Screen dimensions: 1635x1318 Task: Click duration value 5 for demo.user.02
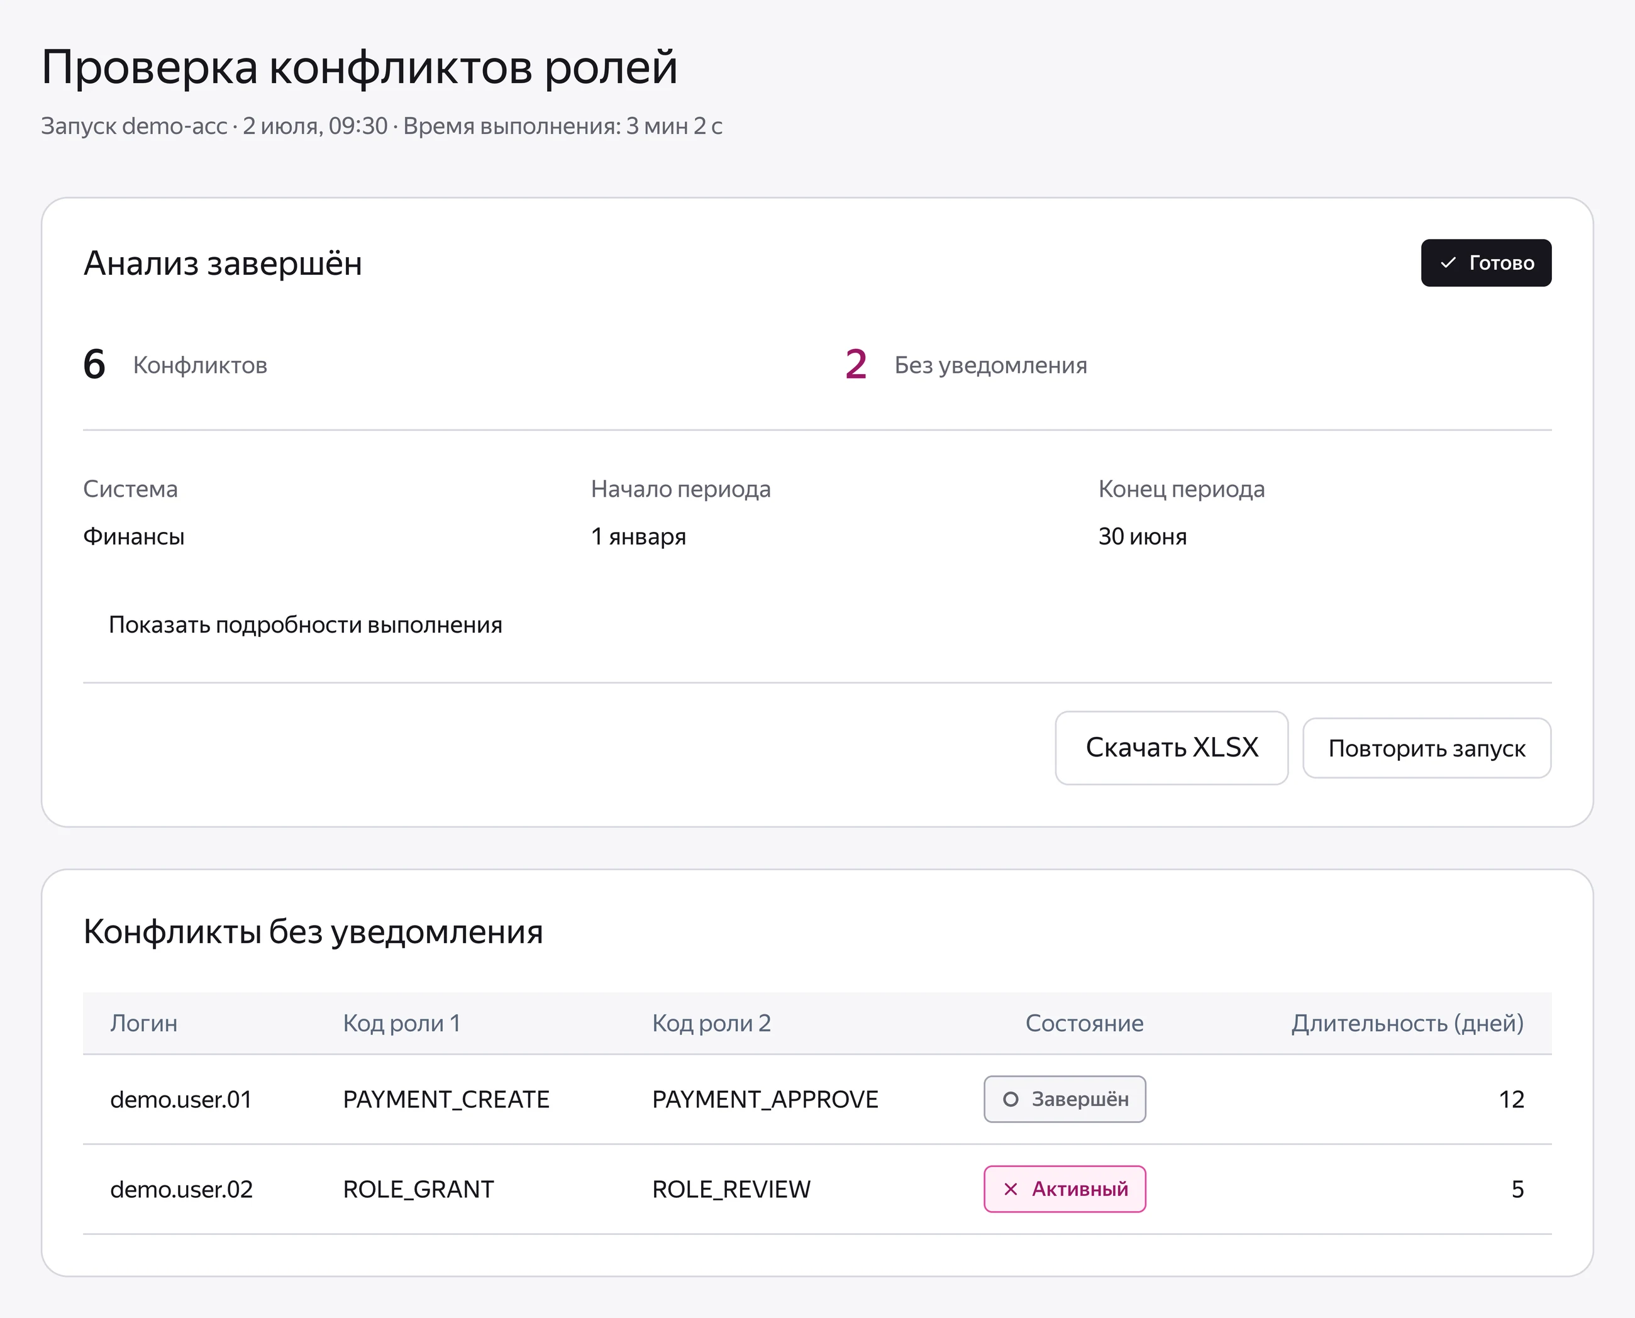click(x=1517, y=1189)
